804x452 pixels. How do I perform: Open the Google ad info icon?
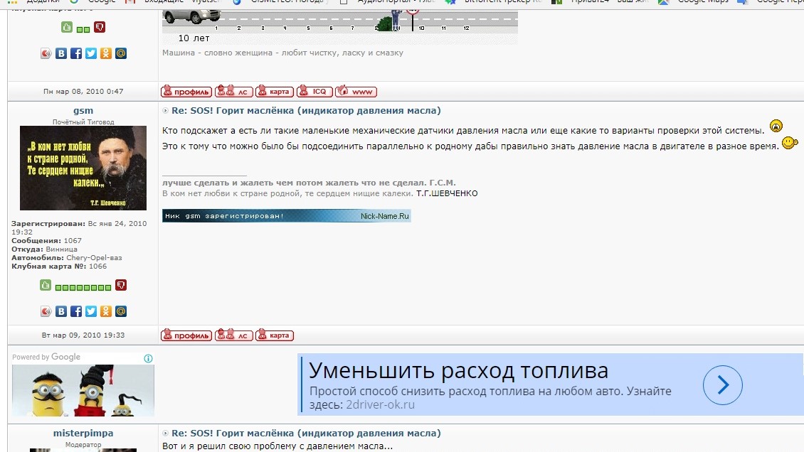(148, 358)
